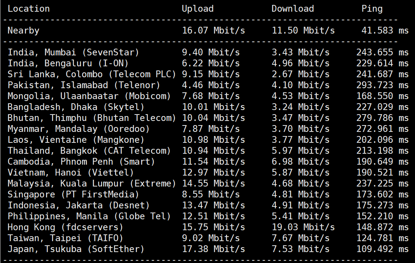Select Thailand, Bangkok (CAT Telecom) text
This screenshot has height=263, width=415.
point(89,151)
